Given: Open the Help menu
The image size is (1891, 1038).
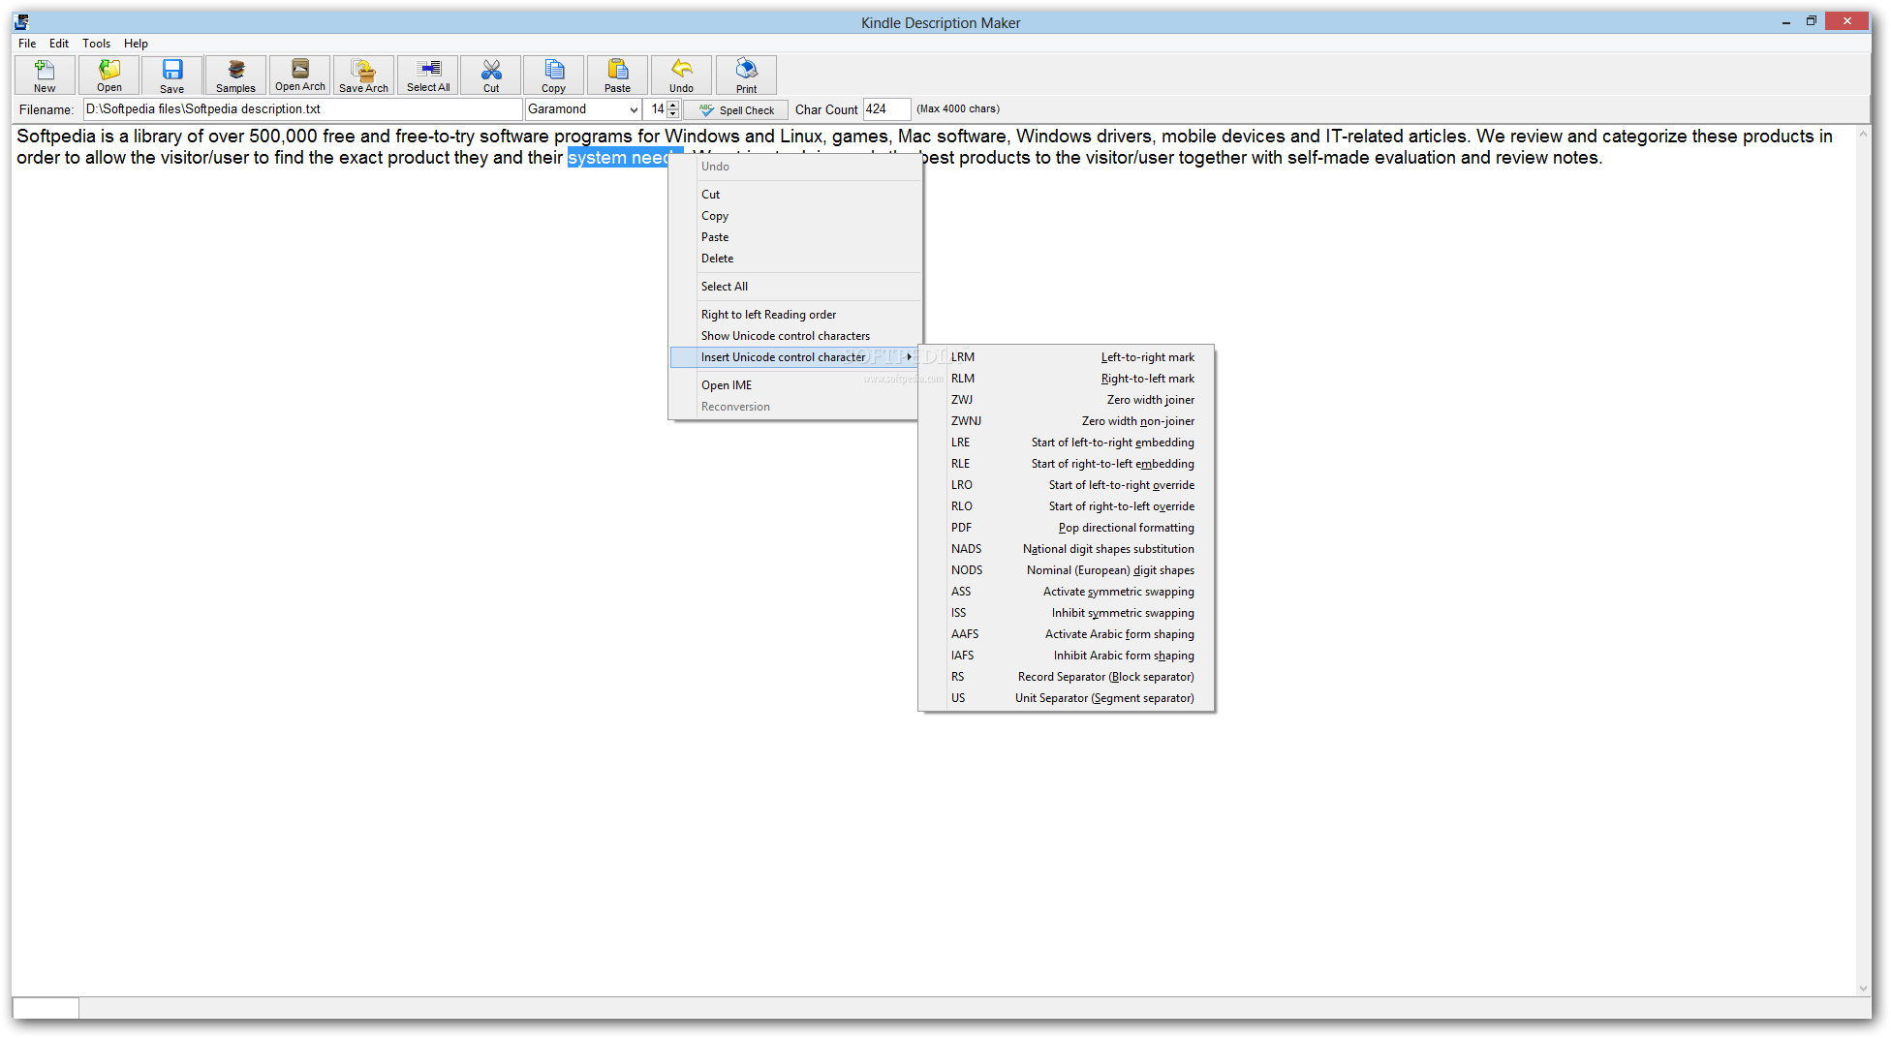Looking at the screenshot, I should (x=136, y=44).
